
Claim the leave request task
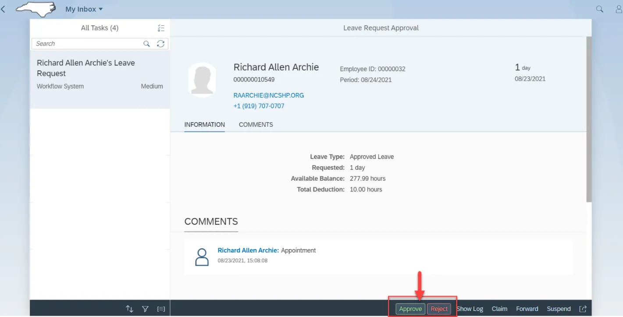pyautogui.click(x=499, y=309)
